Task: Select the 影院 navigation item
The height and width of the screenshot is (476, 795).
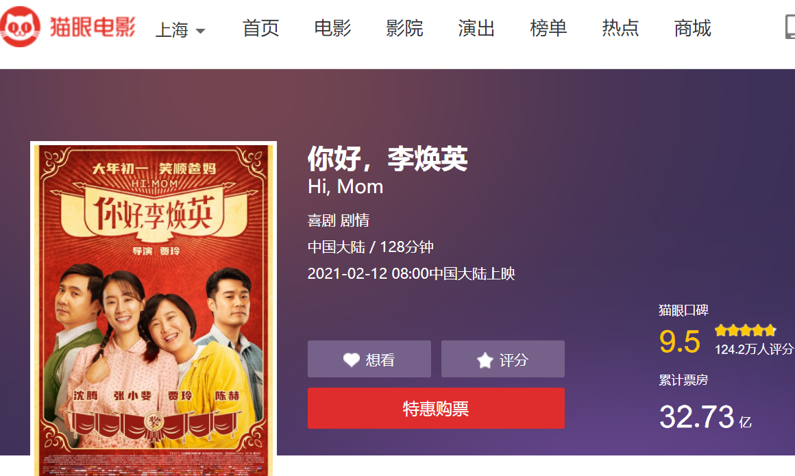Action: [x=404, y=28]
